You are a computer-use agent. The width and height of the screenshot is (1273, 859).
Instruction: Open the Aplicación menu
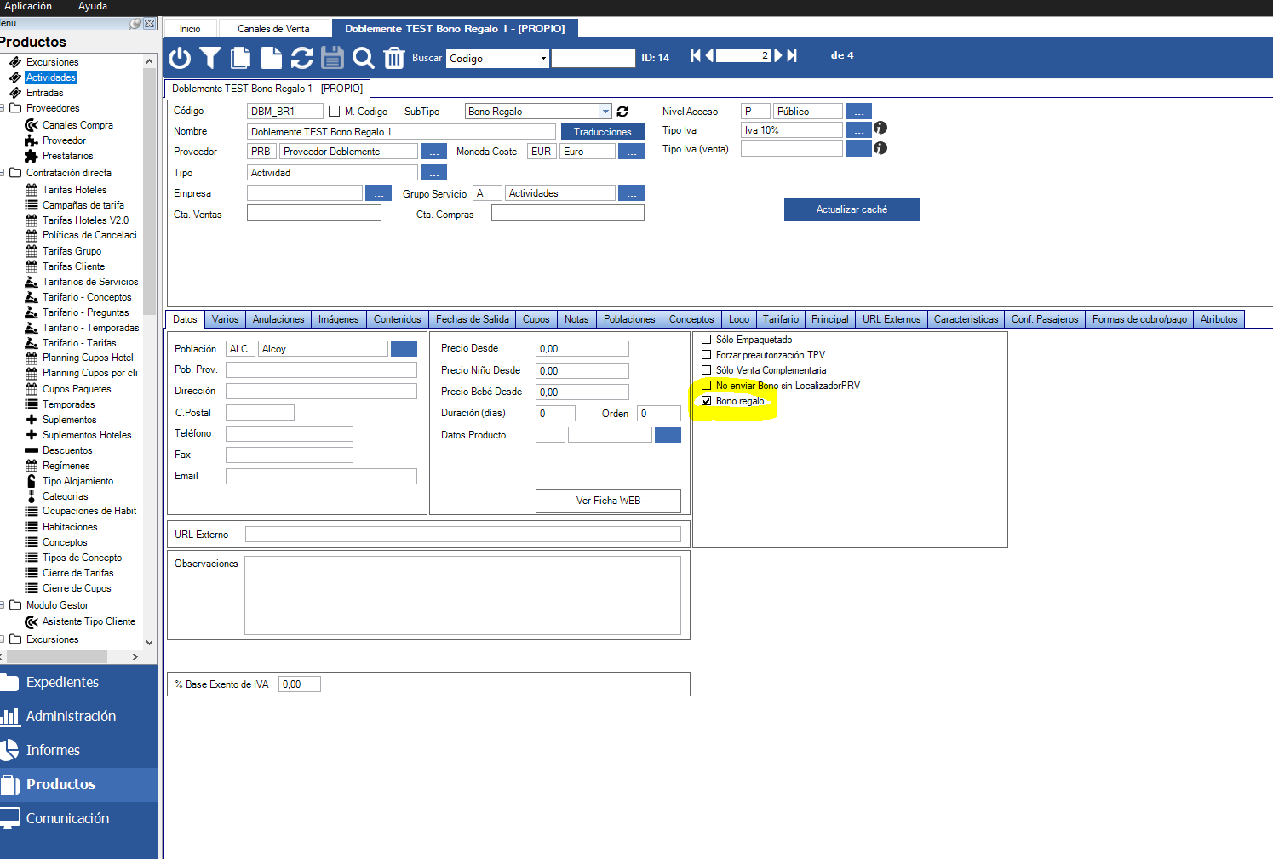pos(28,6)
